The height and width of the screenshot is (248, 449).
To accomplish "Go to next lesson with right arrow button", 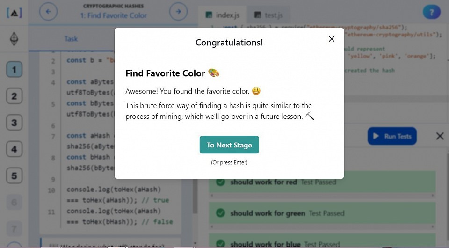I will (178, 12).
